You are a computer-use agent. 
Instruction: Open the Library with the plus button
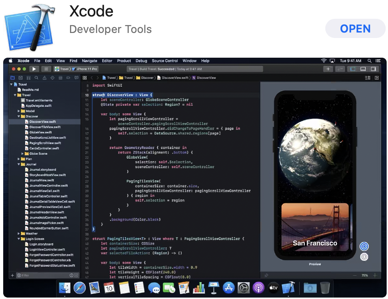[328, 69]
